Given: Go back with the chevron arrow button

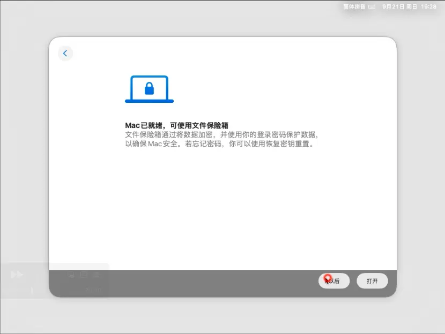Looking at the screenshot, I should pyautogui.click(x=65, y=54).
